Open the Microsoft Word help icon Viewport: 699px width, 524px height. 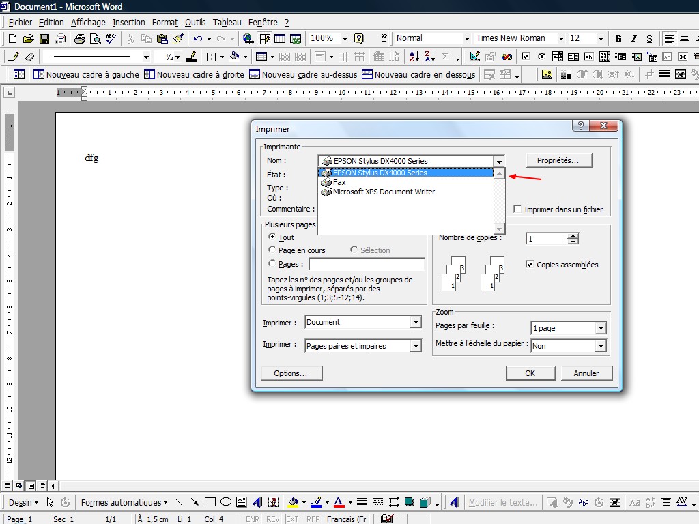click(359, 39)
